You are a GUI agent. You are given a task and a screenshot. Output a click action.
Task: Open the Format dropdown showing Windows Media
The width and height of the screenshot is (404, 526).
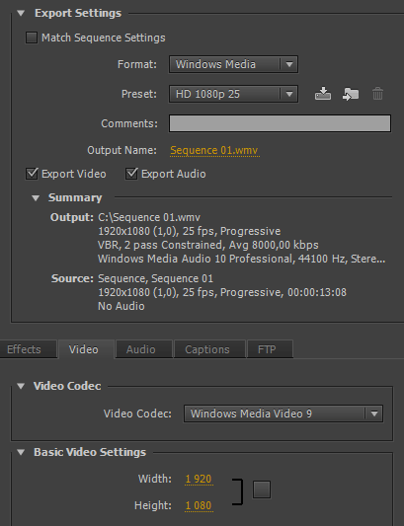click(233, 64)
